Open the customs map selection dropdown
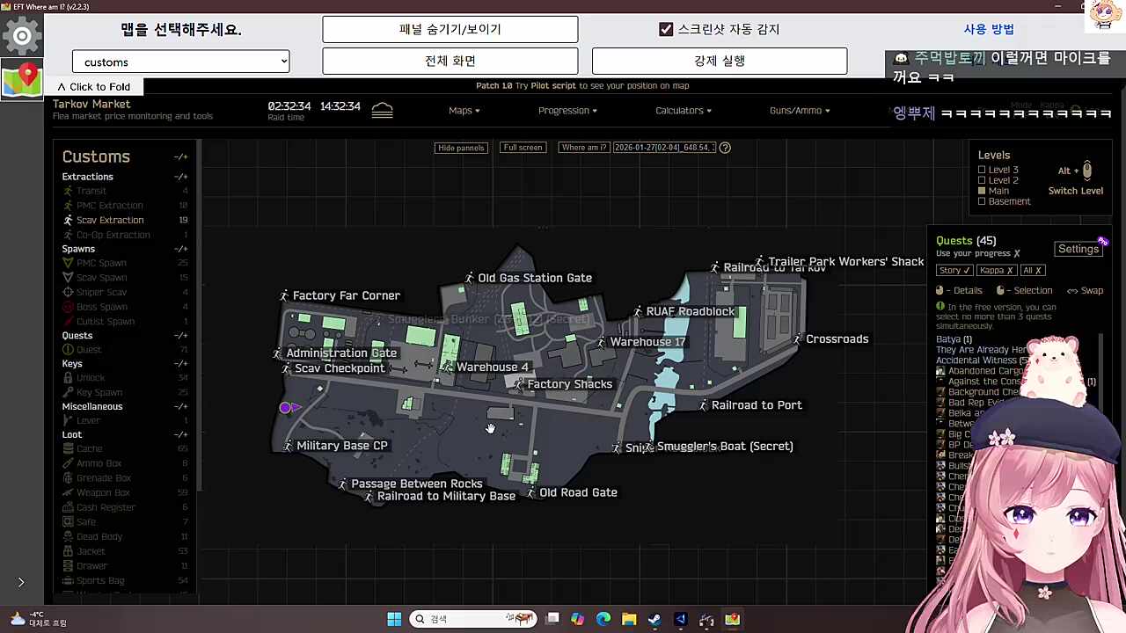Image resolution: width=1126 pixels, height=633 pixels. click(181, 62)
